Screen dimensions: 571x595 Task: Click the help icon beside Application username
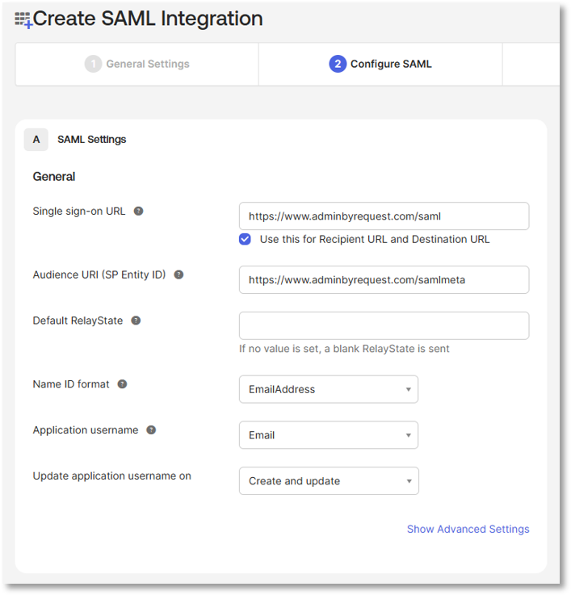pos(151,430)
